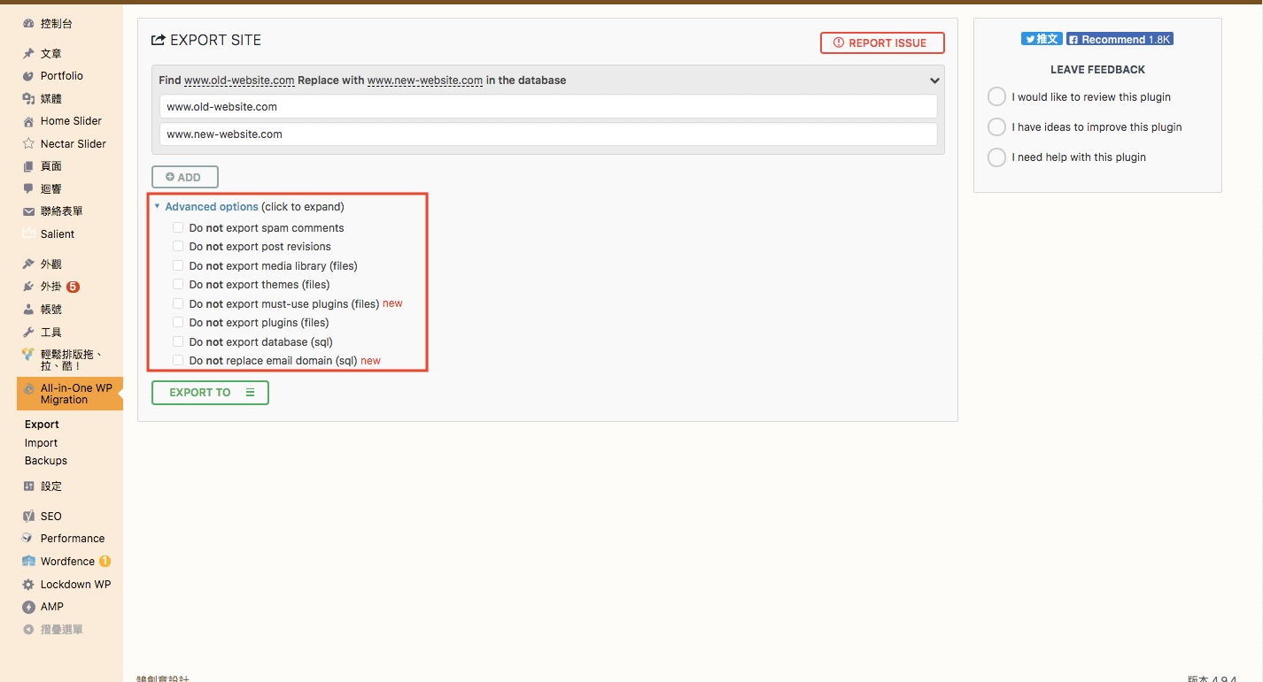
Task: Click the plugins update count badge 5
Action: click(x=73, y=287)
